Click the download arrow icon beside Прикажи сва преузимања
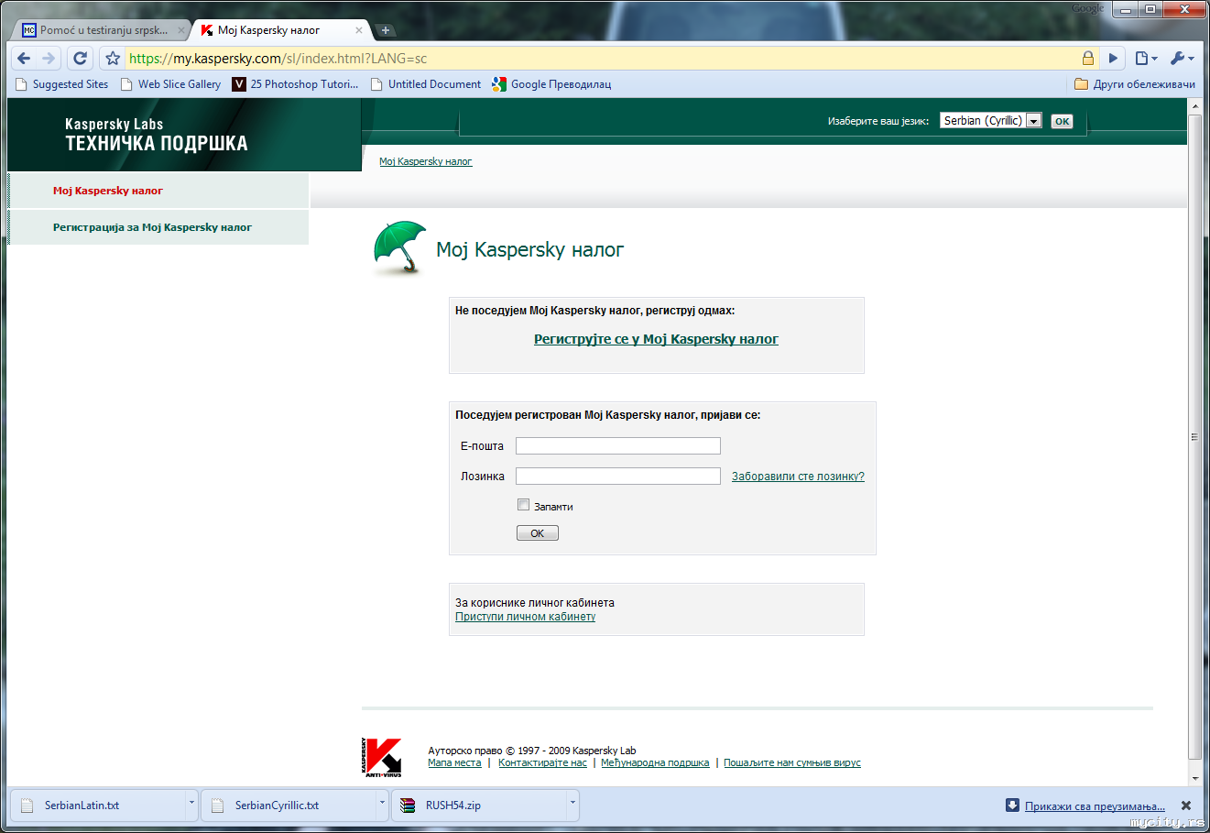 1012,806
